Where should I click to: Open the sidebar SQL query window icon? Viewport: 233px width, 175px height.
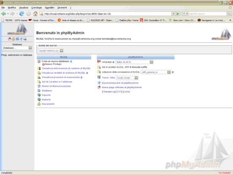[x=17, y=39]
